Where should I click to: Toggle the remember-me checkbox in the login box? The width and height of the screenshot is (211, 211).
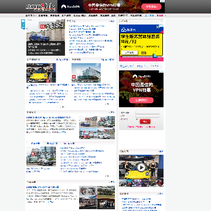(137, 119)
